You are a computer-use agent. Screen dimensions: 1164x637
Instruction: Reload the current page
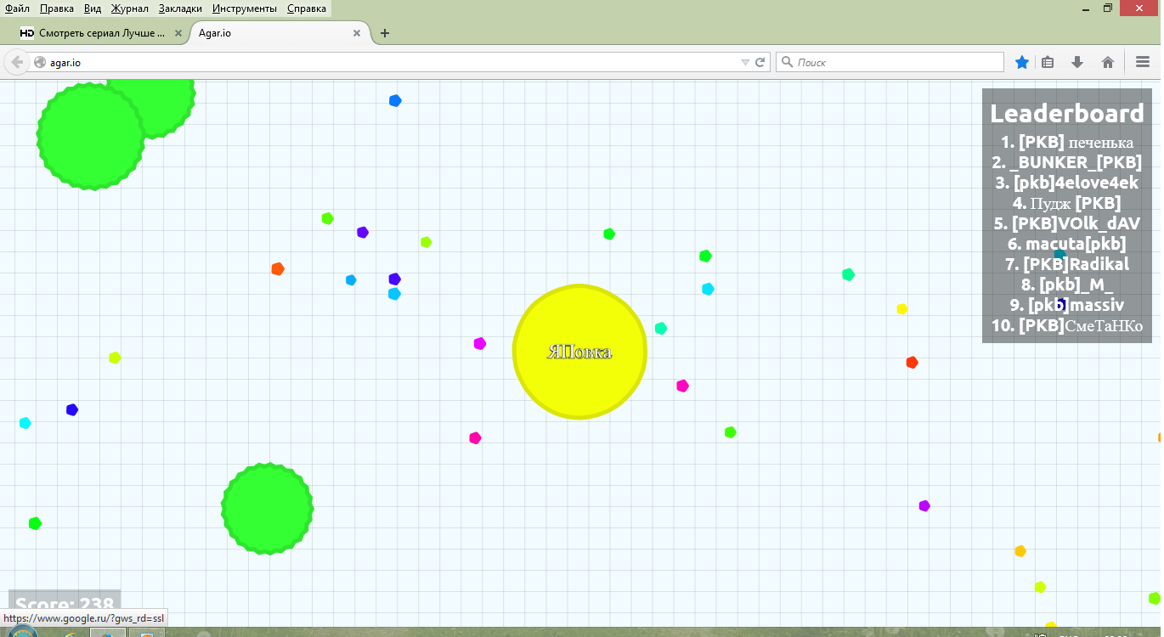click(x=760, y=62)
